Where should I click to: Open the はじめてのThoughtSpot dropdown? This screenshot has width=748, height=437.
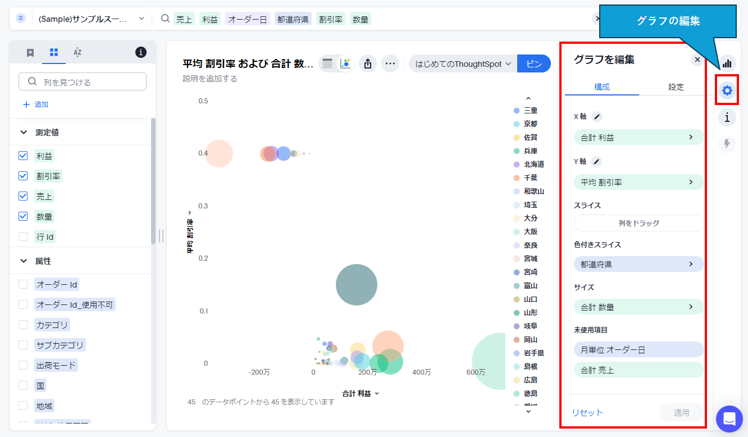coord(463,64)
